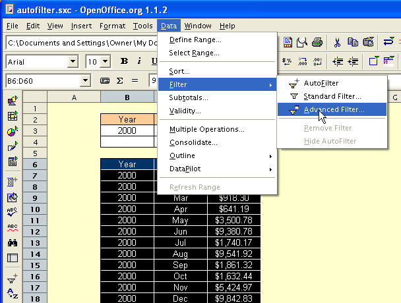The width and height of the screenshot is (401, 303).
Task: Click the Oct month cell
Action: (x=181, y=276)
